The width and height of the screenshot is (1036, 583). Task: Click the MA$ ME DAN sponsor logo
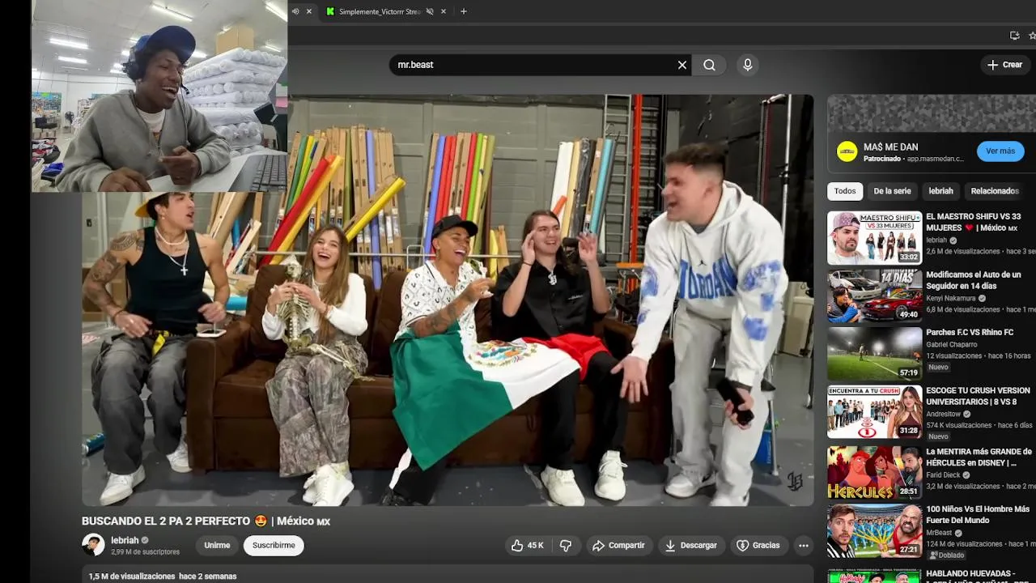(847, 151)
